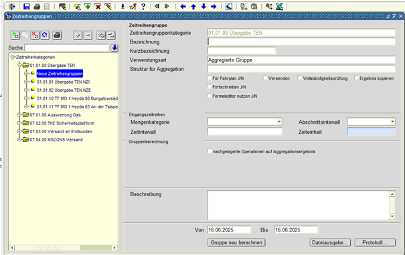Click the Bis date field
The height and width of the screenshot is (255, 405).
coord(296,230)
